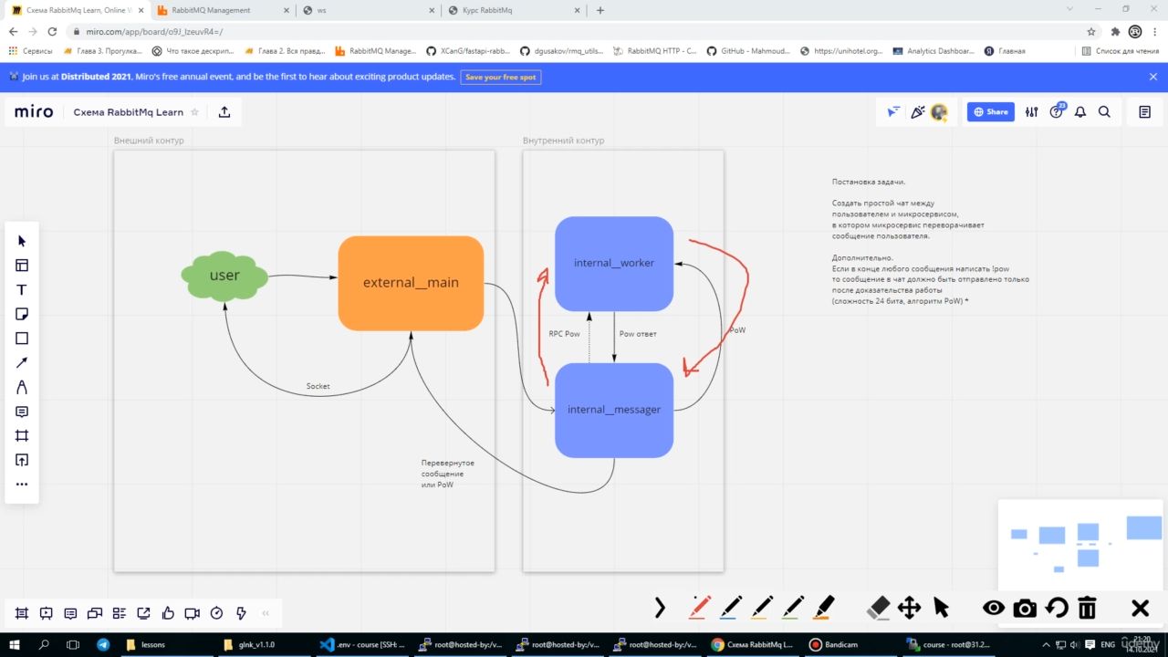Select the red pen color
1168x657 pixels.
(x=700, y=608)
